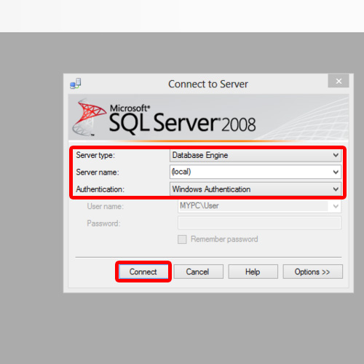Screen dimensions: 364x364
Task: Click the SQL Server 2008 logo banner
Action: click(x=208, y=117)
